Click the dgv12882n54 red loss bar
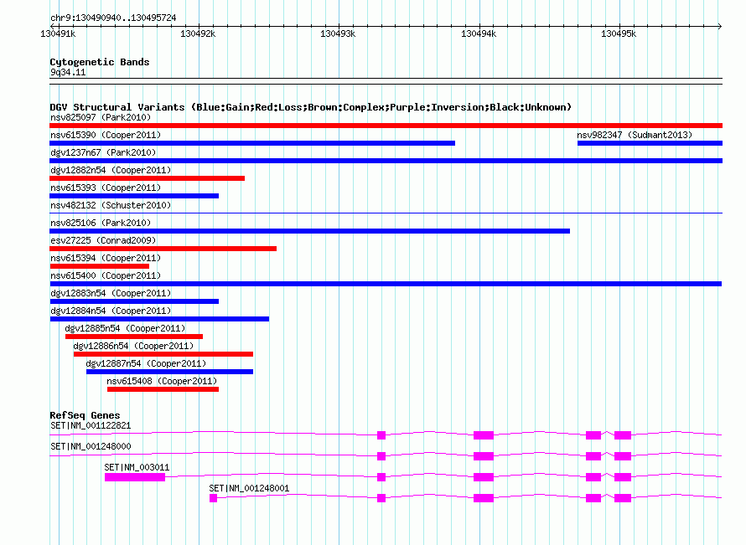The height and width of the screenshot is (545, 746). (x=147, y=178)
